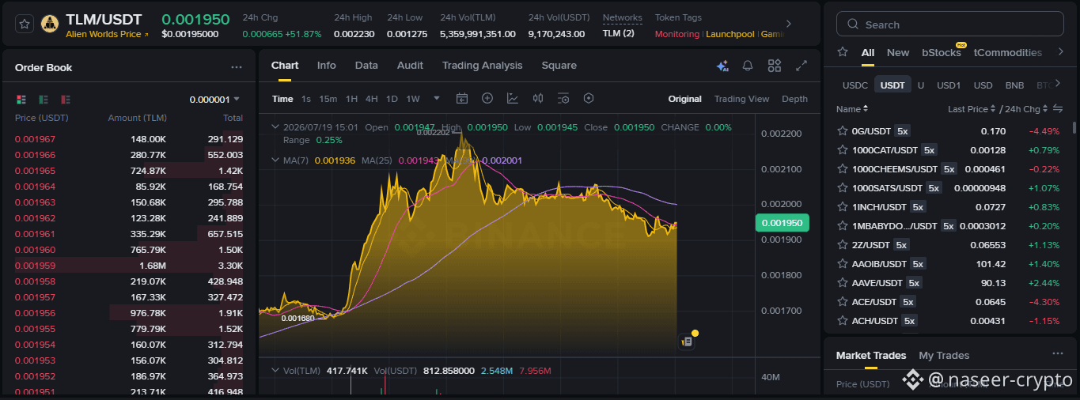Image resolution: width=1080 pixels, height=400 pixels.
Task: Collapse the MA indicator line chevron
Action: [275, 160]
